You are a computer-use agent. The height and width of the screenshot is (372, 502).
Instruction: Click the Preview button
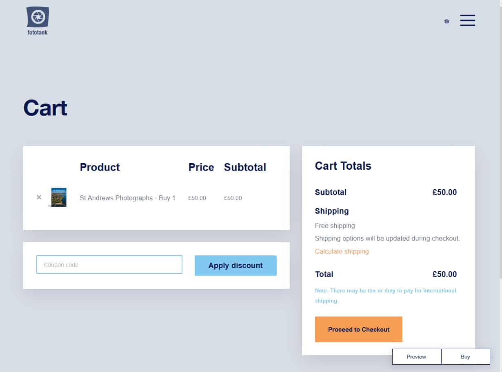pos(416,356)
